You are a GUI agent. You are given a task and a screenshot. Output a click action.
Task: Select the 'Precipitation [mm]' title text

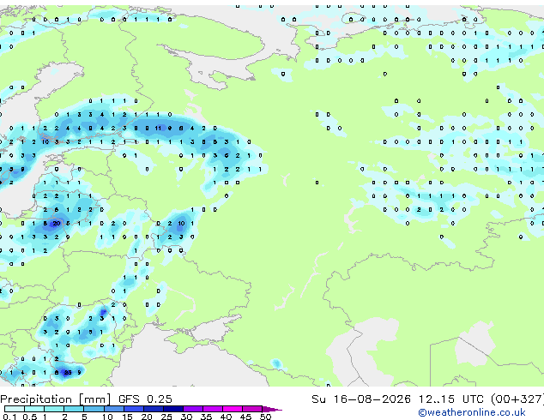56,399
